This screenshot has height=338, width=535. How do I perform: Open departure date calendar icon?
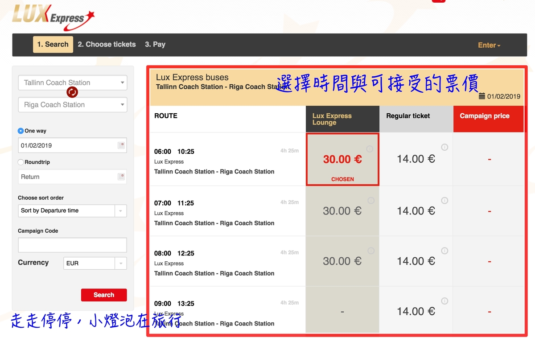pyautogui.click(x=121, y=145)
